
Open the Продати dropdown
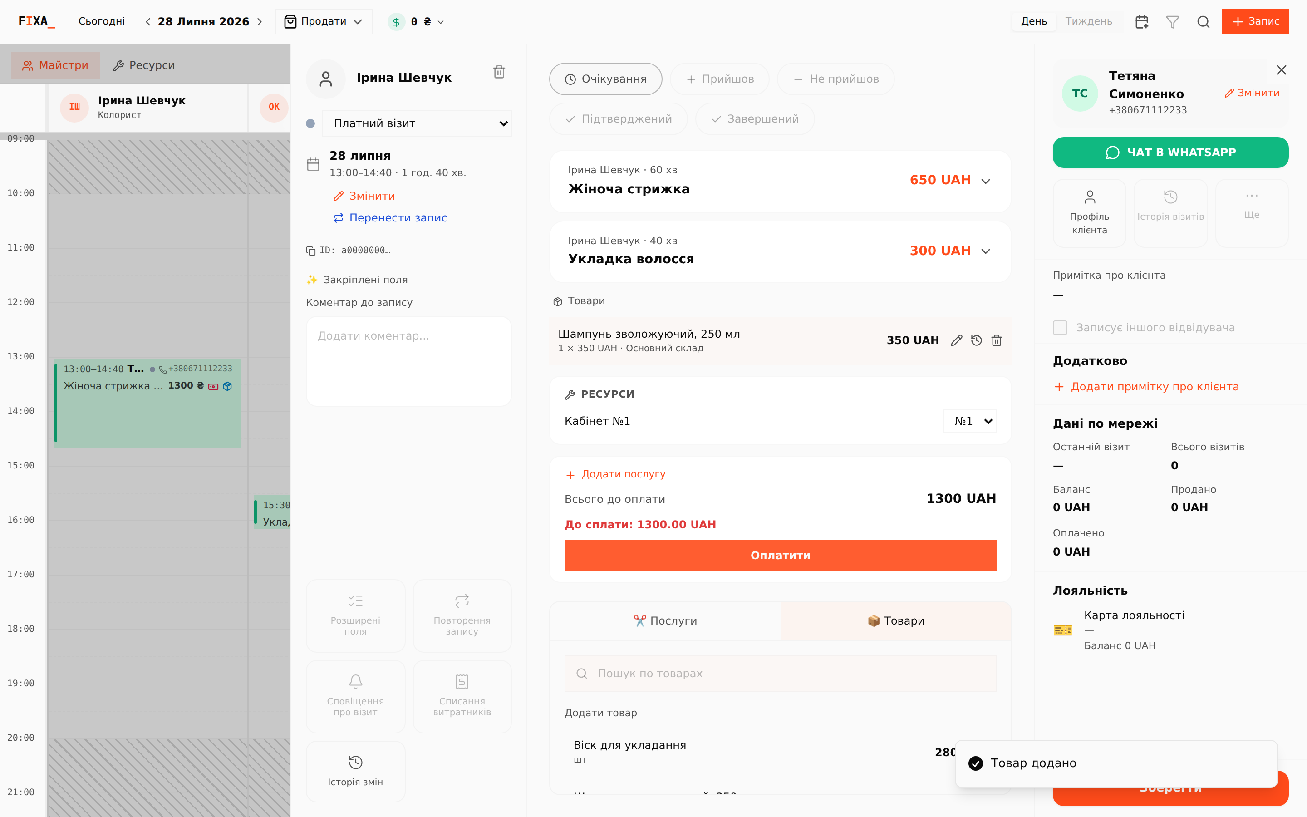pyautogui.click(x=324, y=22)
